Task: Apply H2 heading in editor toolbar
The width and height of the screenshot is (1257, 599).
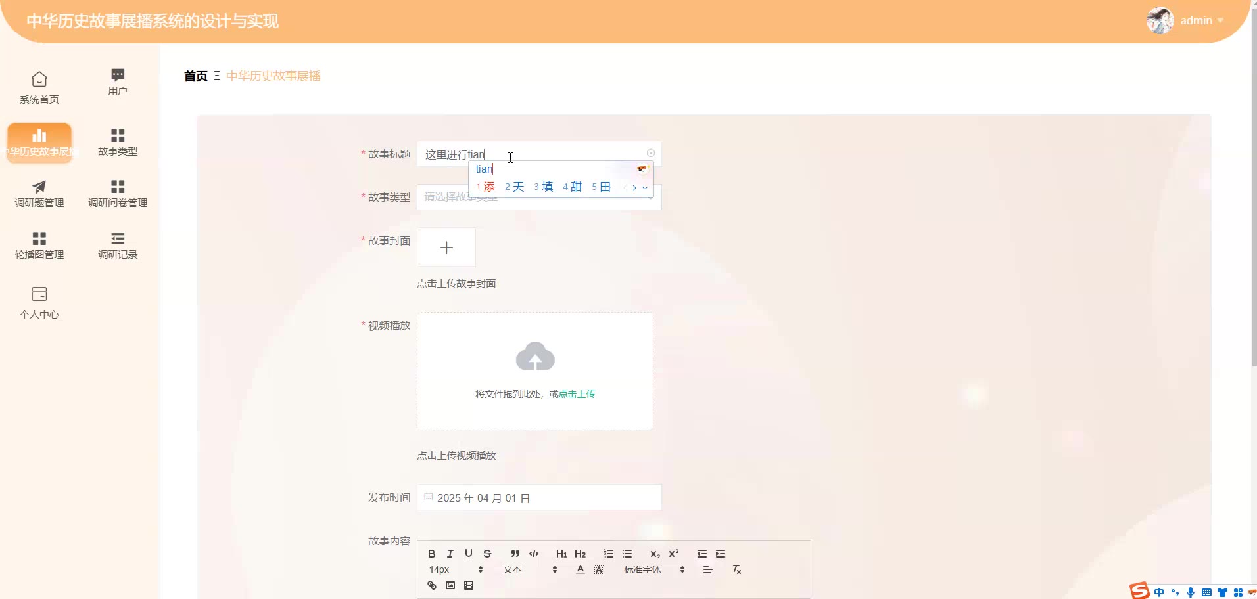Action: (580, 554)
